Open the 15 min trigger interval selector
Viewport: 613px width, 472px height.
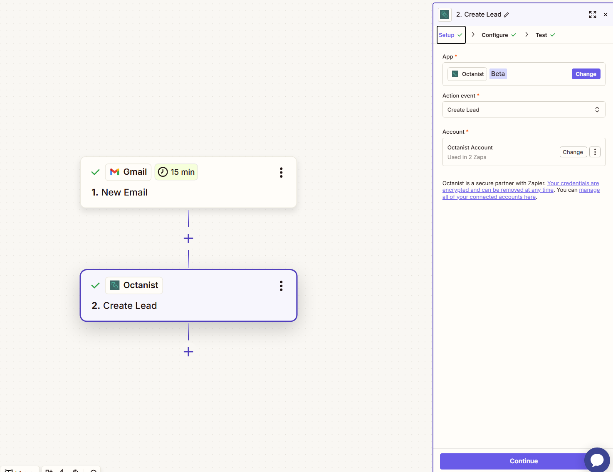(176, 171)
